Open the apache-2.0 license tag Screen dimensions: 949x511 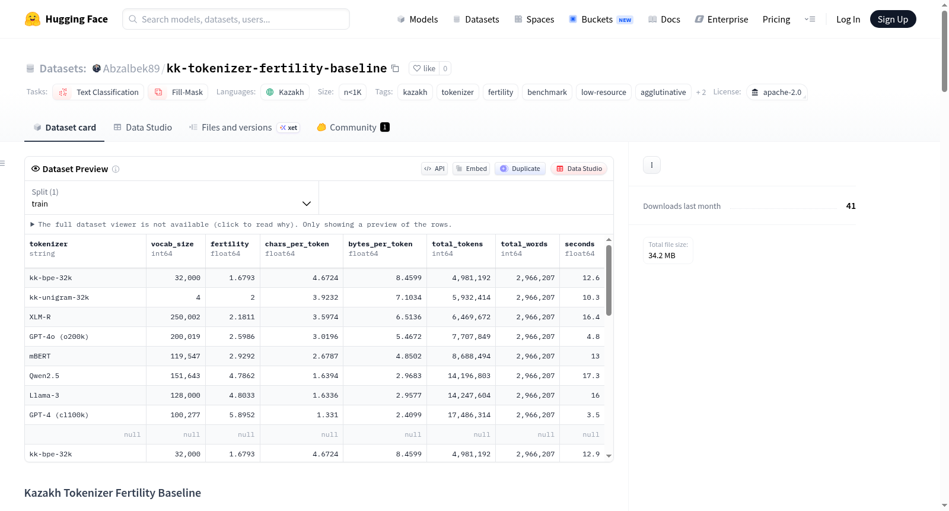click(776, 92)
